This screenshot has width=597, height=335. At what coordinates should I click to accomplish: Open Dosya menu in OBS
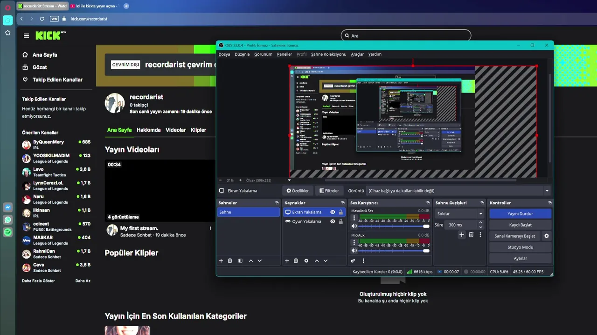[224, 54]
